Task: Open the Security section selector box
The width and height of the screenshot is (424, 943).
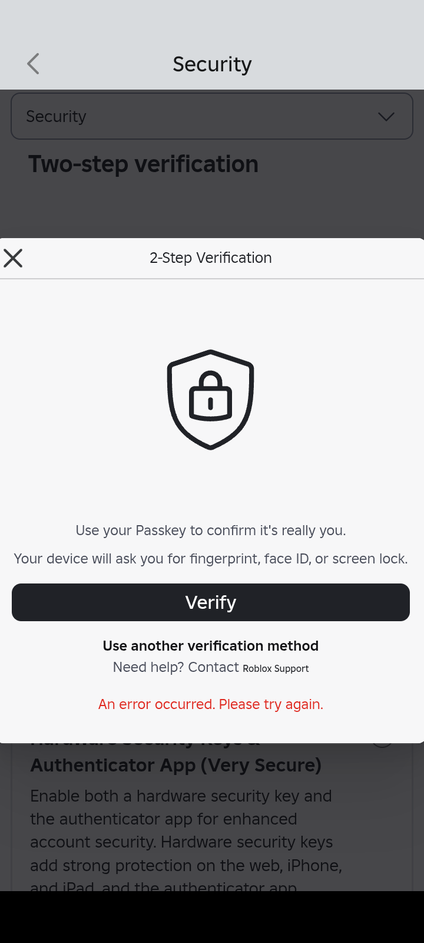Action: pyautogui.click(x=212, y=116)
